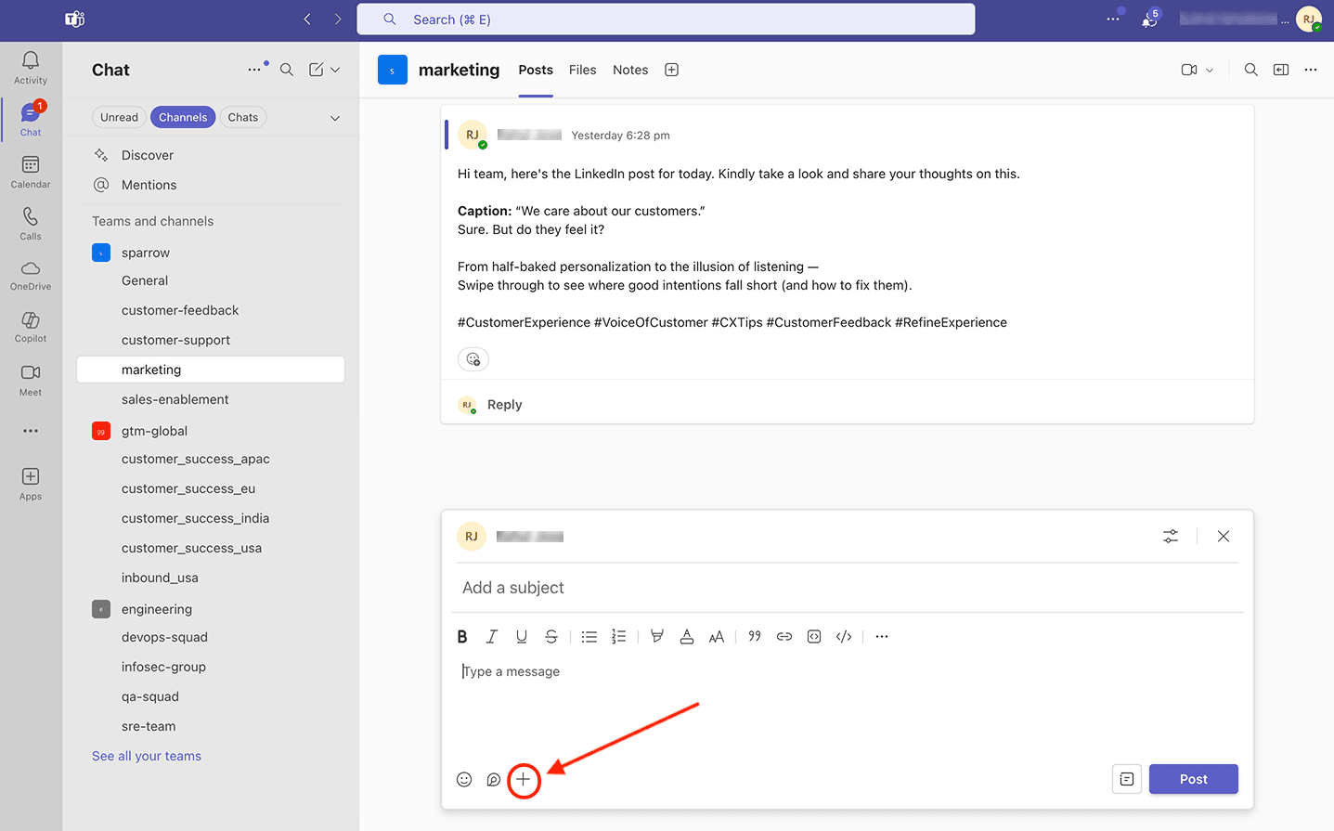1334x831 pixels.
Task: Insert a link using toolbar icon
Action: tap(784, 637)
